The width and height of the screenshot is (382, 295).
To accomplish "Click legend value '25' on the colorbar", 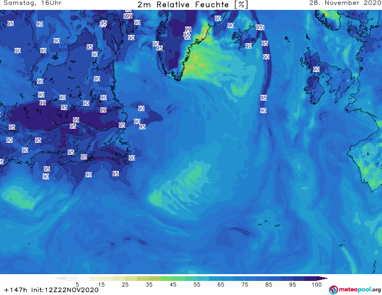I will coord(125,285).
